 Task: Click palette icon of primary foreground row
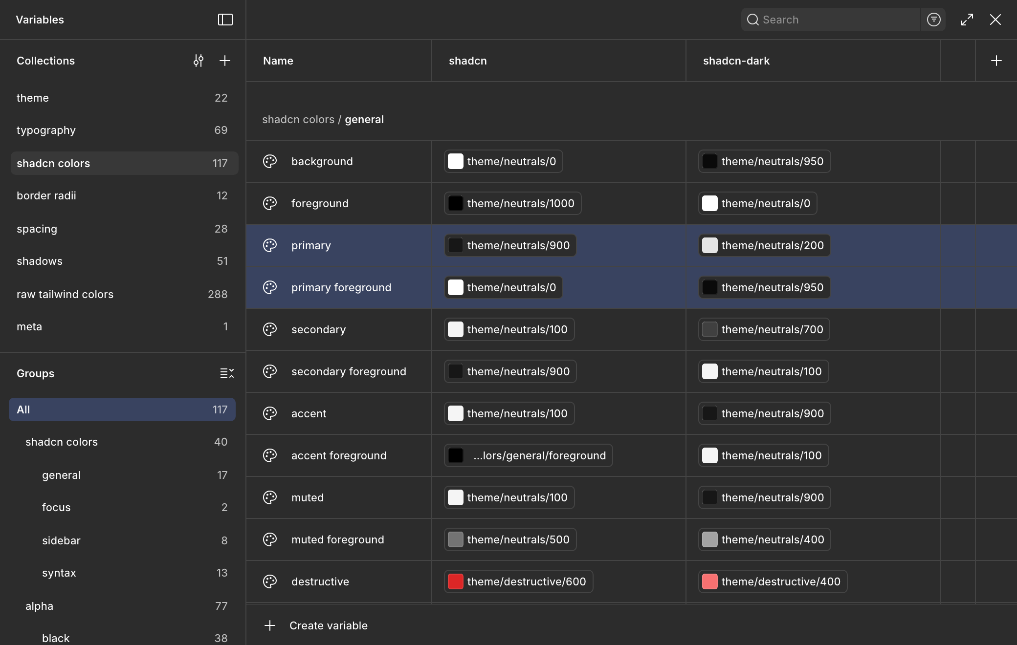click(270, 287)
